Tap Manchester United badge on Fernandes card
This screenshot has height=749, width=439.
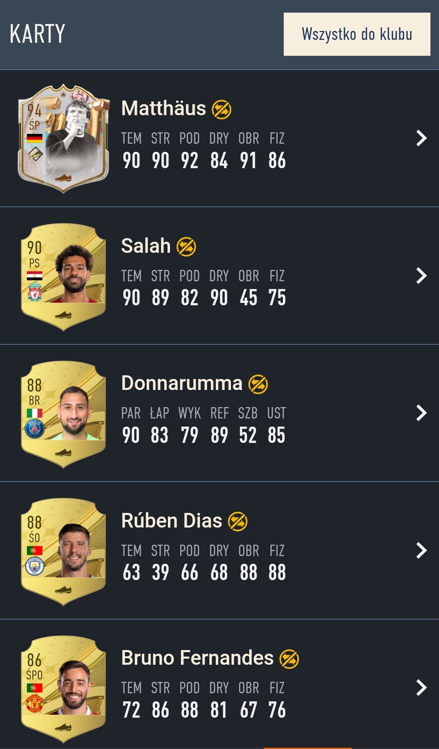35,704
